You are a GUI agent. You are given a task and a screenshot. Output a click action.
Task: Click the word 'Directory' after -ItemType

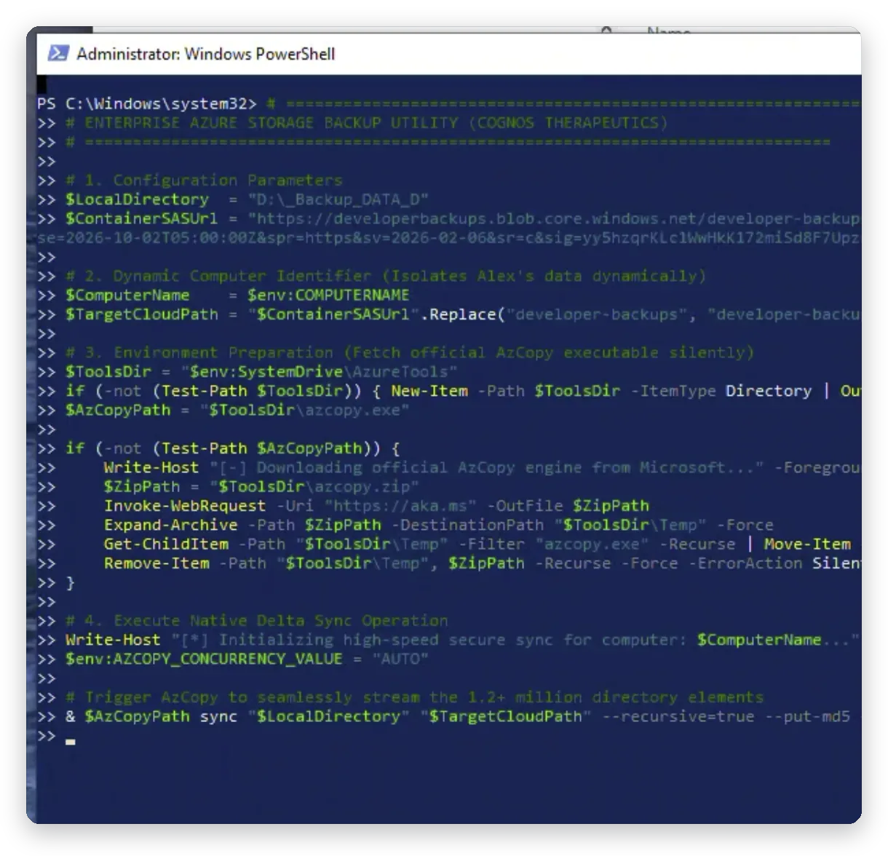tap(769, 391)
